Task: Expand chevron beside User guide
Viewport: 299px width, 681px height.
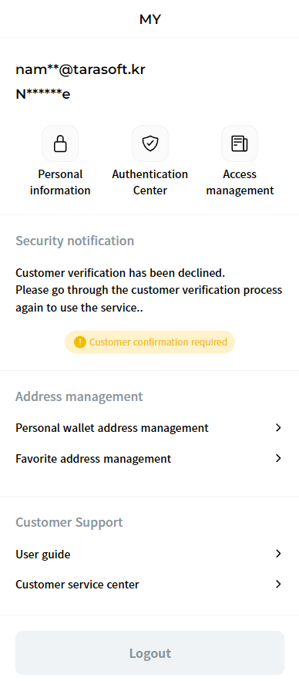Action: pyautogui.click(x=279, y=554)
